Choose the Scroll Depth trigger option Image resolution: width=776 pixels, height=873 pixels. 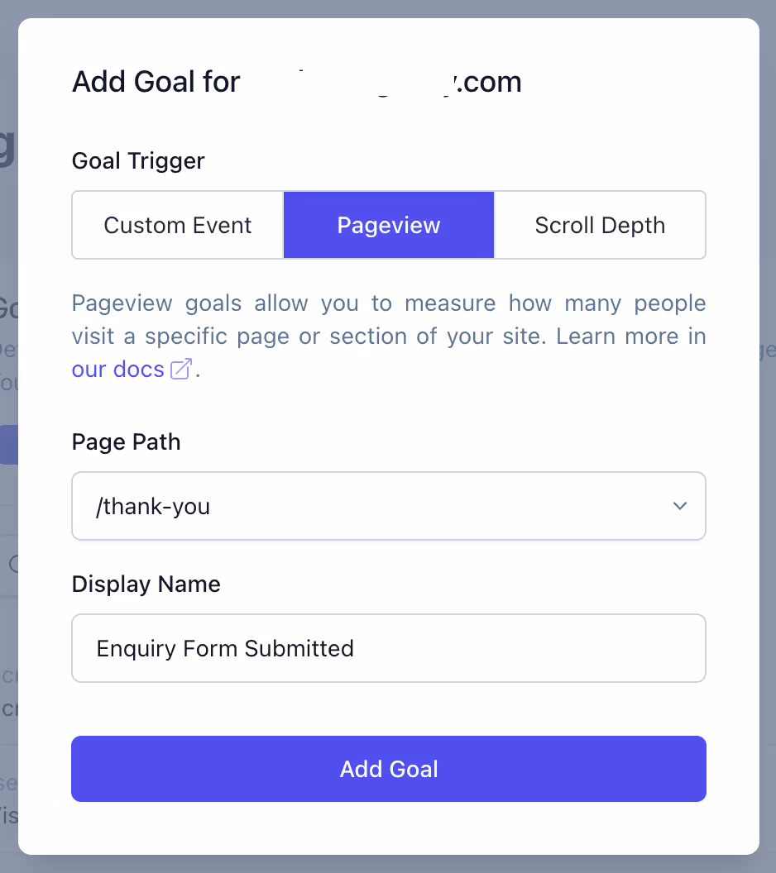600,224
